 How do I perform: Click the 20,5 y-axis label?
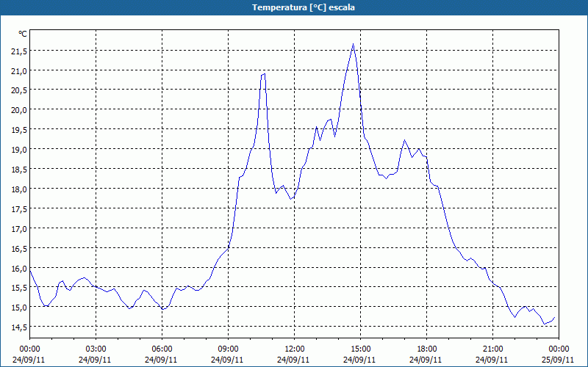pos(19,90)
